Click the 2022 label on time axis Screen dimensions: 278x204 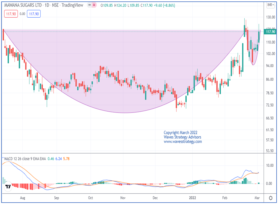192,198
